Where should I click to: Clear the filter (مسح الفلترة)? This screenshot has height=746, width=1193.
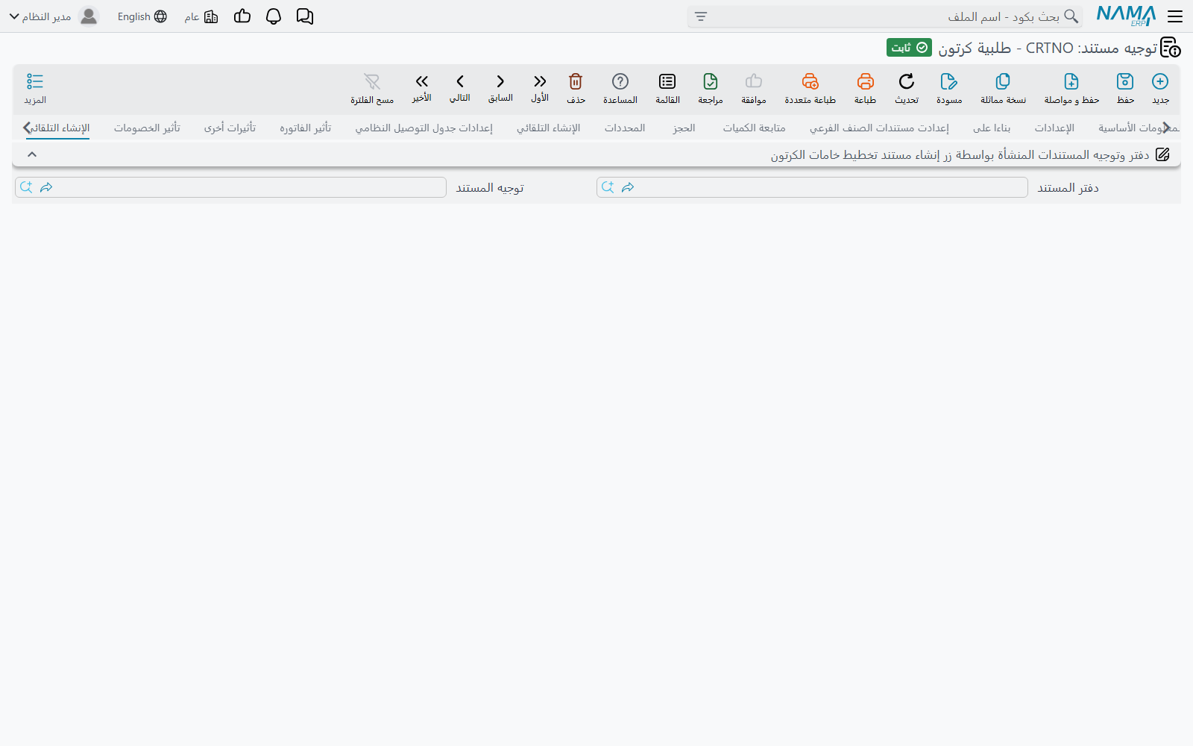pyautogui.click(x=372, y=88)
